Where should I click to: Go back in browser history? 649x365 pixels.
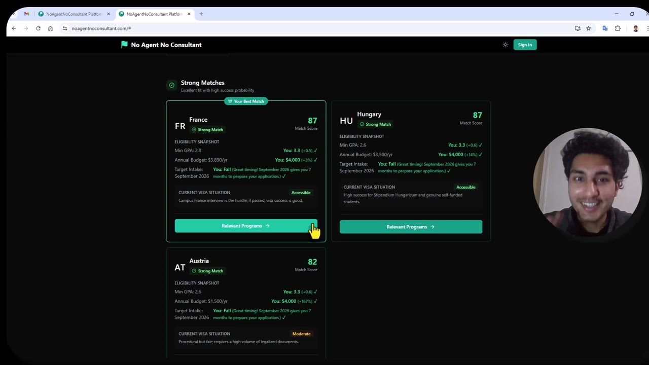[x=14, y=28]
